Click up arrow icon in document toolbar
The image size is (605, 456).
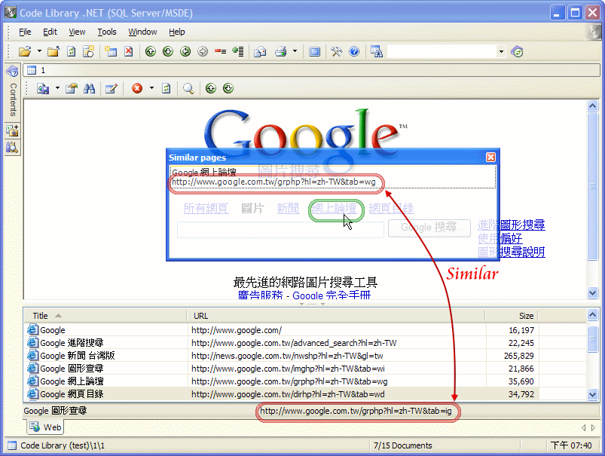tap(211, 88)
